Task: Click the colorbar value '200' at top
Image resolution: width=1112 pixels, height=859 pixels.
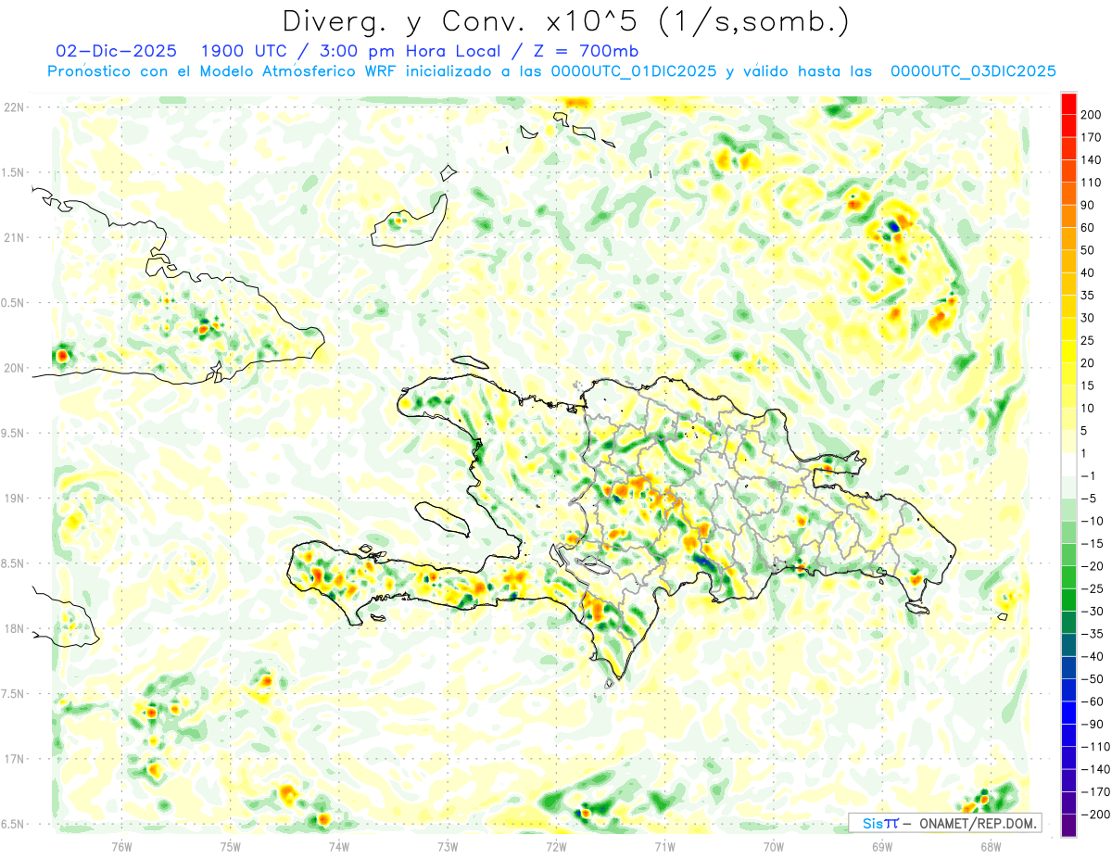Action: pos(1092,115)
